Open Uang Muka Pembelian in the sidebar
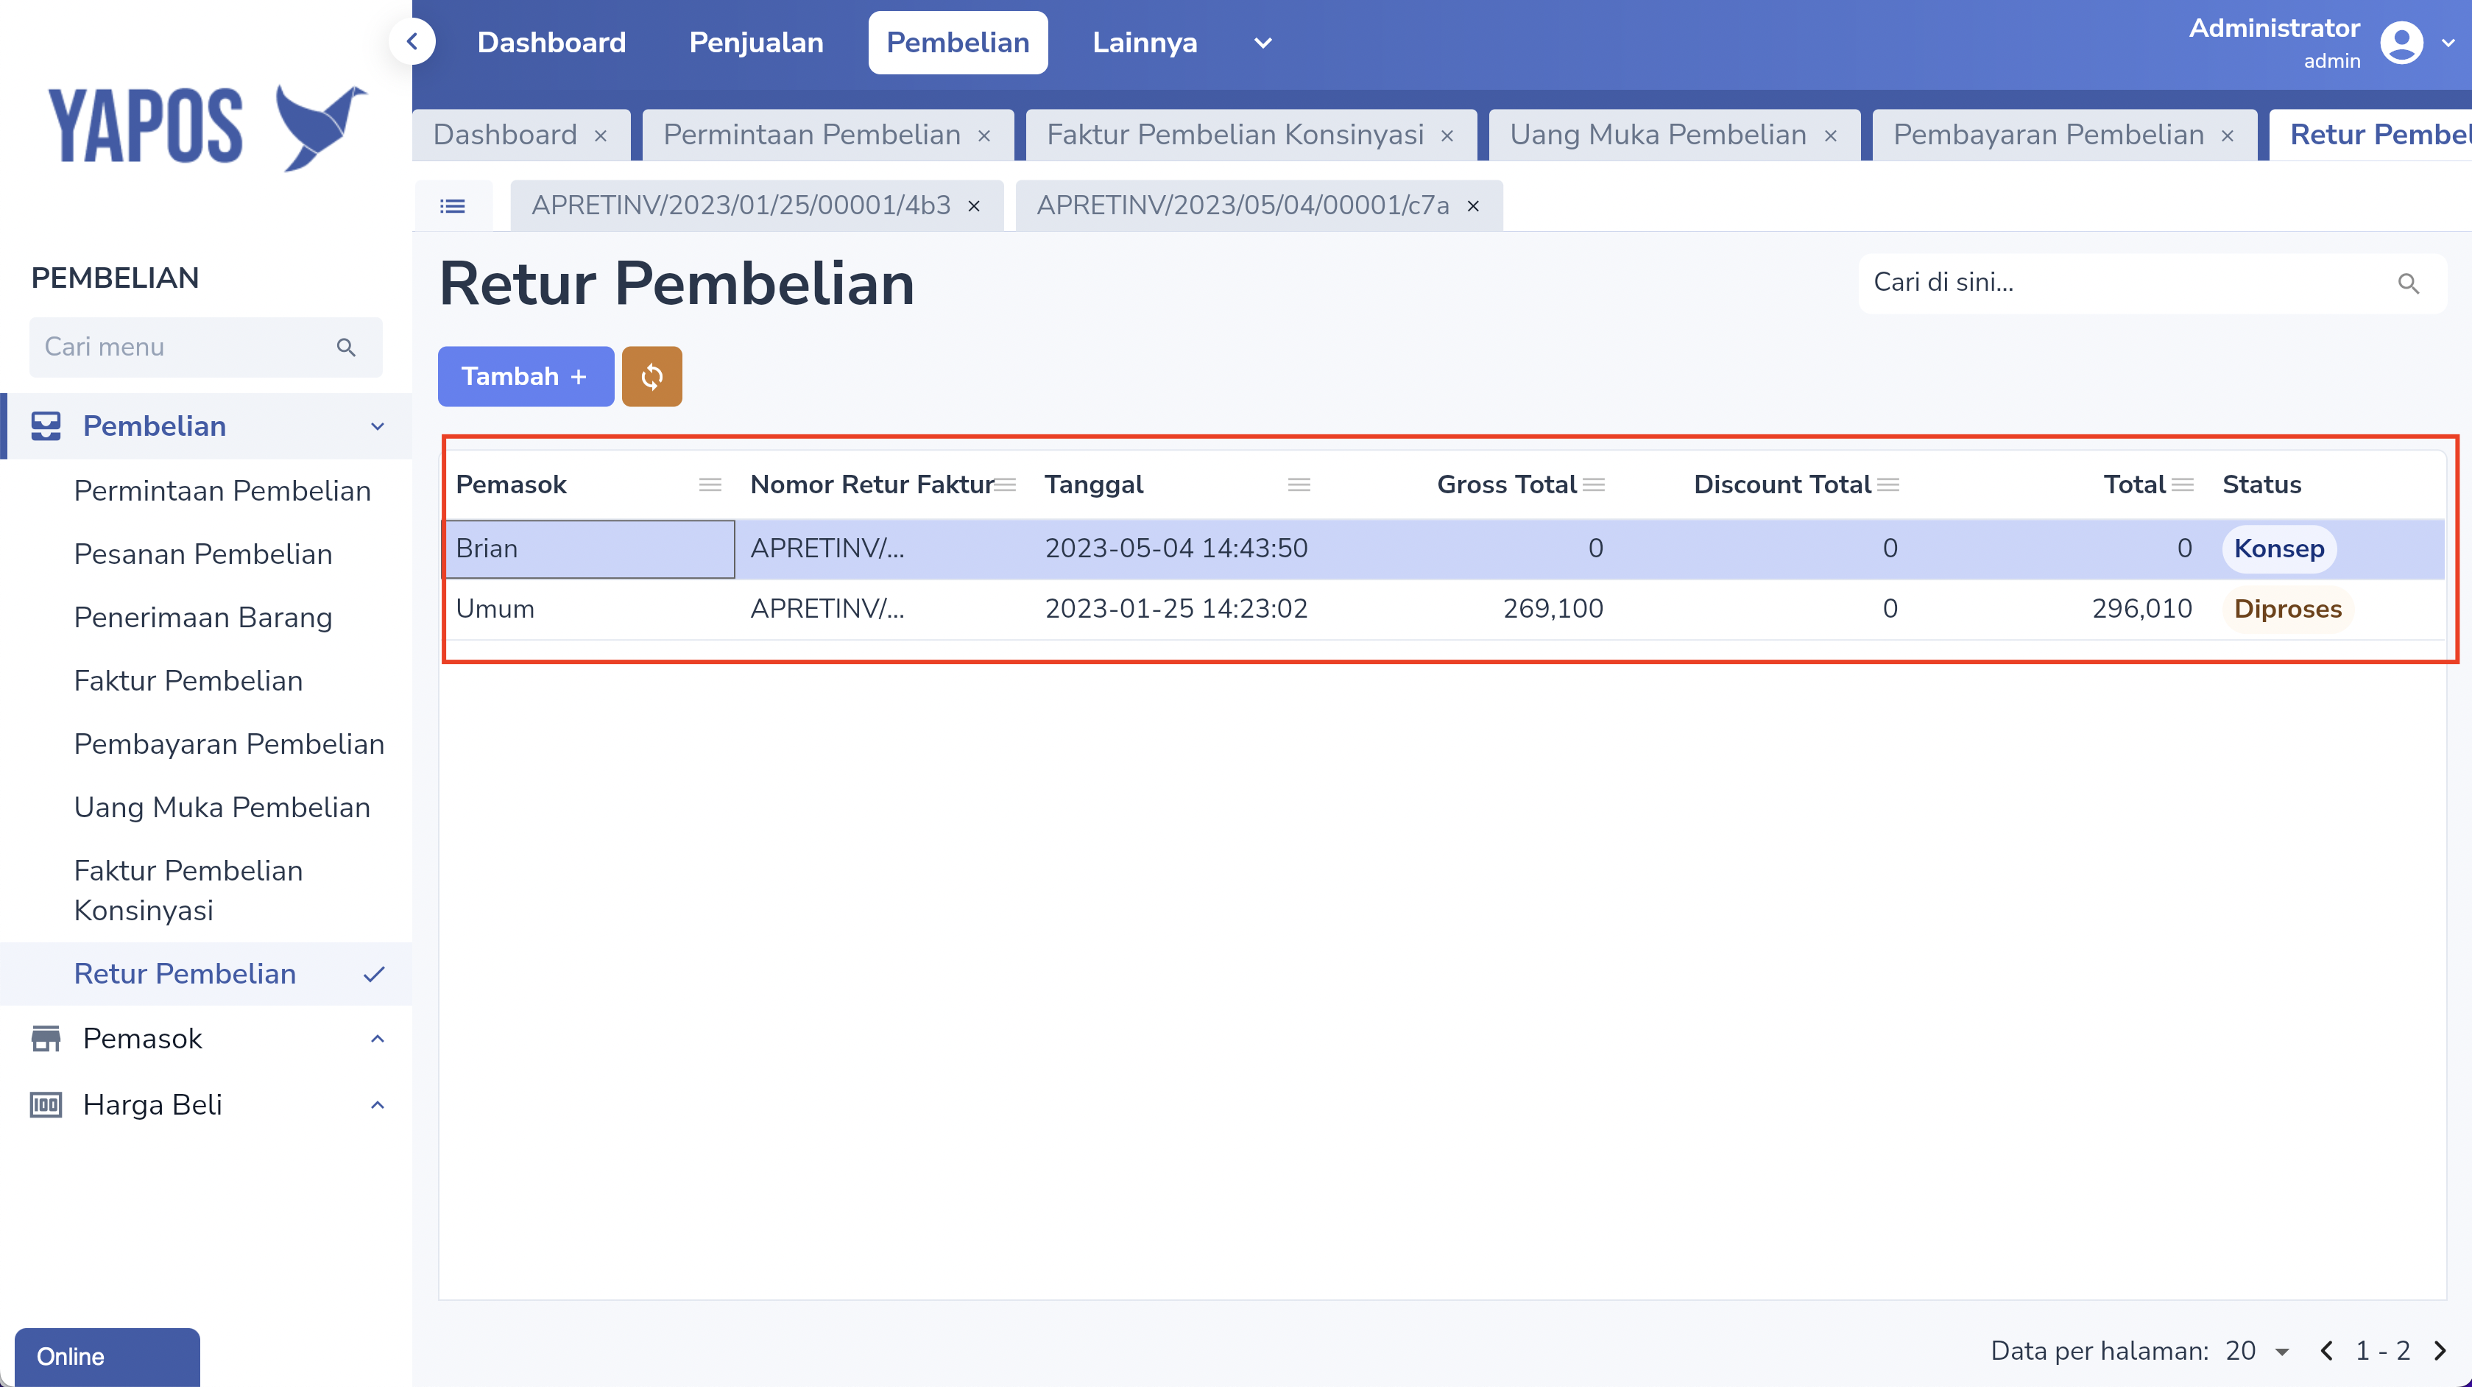The height and width of the screenshot is (1387, 2472). 222,808
